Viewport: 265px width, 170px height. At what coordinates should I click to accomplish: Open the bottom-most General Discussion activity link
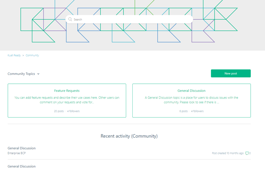tap(21, 166)
